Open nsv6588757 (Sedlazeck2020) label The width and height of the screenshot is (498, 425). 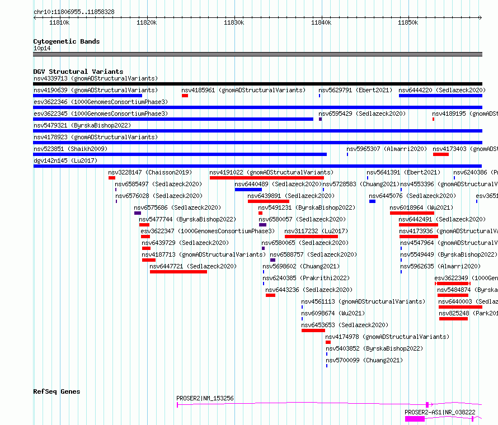pos(313,254)
